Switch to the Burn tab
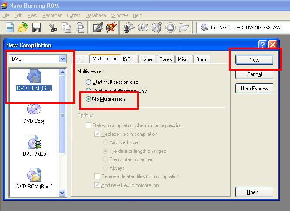The height and width of the screenshot is (211, 290). point(202,59)
